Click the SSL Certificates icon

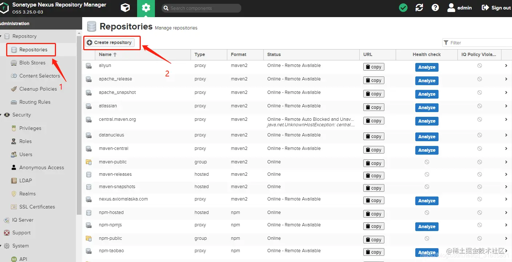coord(14,207)
